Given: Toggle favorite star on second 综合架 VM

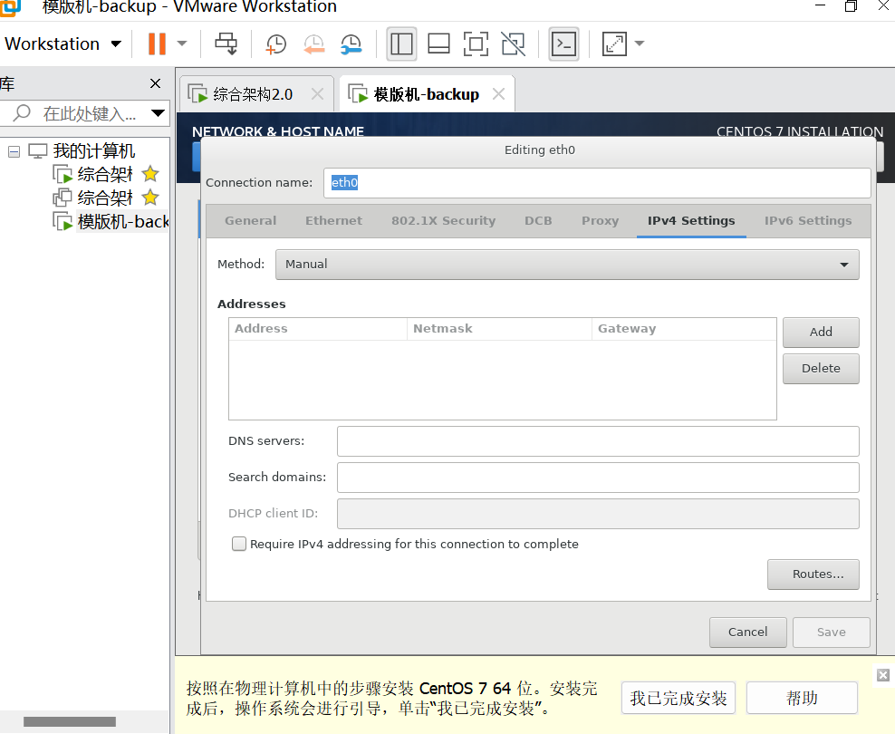Looking at the screenshot, I should [150, 198].
